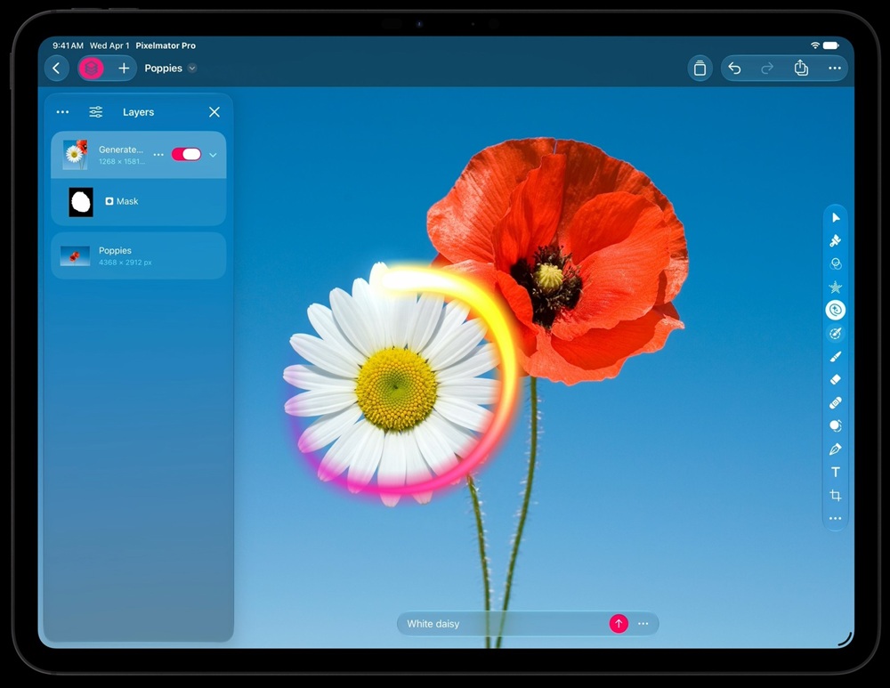Image resolution: width=890 pixels, height=688 pixels.
Task: Click the 'Layers' panel title
Action: [x=139, y=112]
